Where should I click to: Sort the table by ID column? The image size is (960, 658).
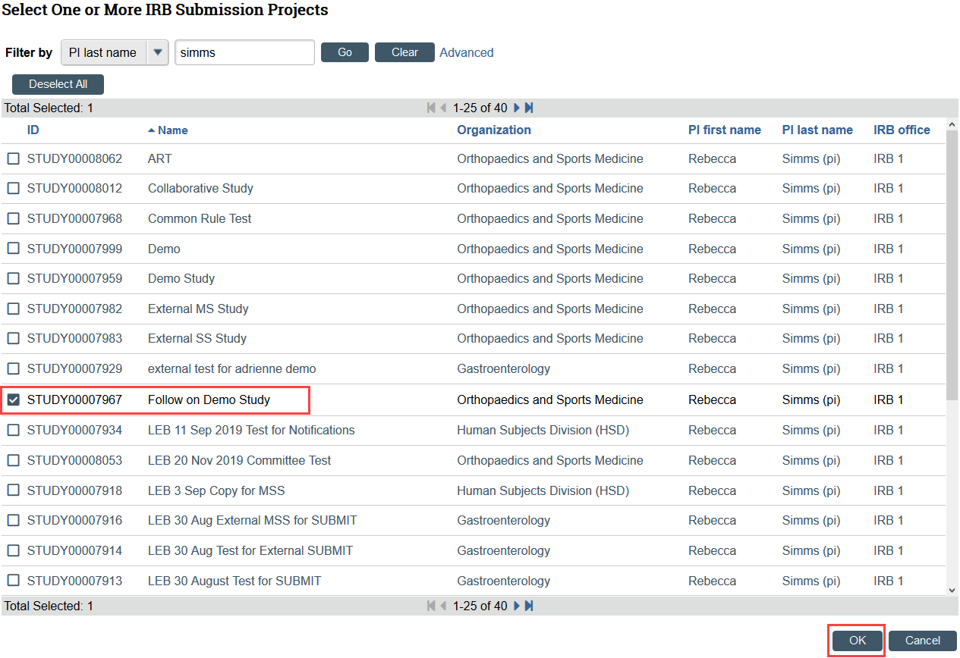(x=33, y=130)
